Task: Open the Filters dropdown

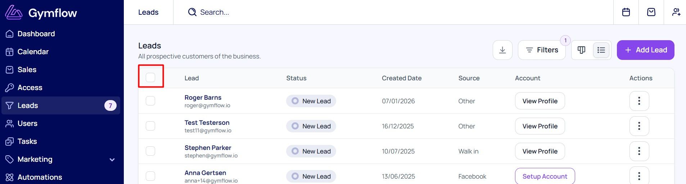Action: pyautogui.click(x=542, y=50)
